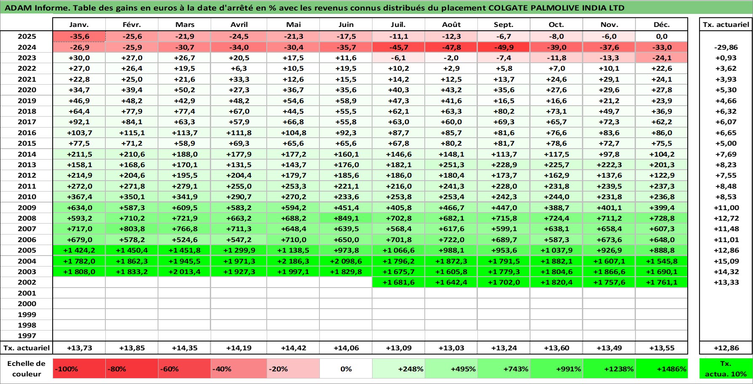The height and width of the screenshot is (384, 753).
Task: Select the +279,1 cell in 2011 row
Action: [185, 186]
